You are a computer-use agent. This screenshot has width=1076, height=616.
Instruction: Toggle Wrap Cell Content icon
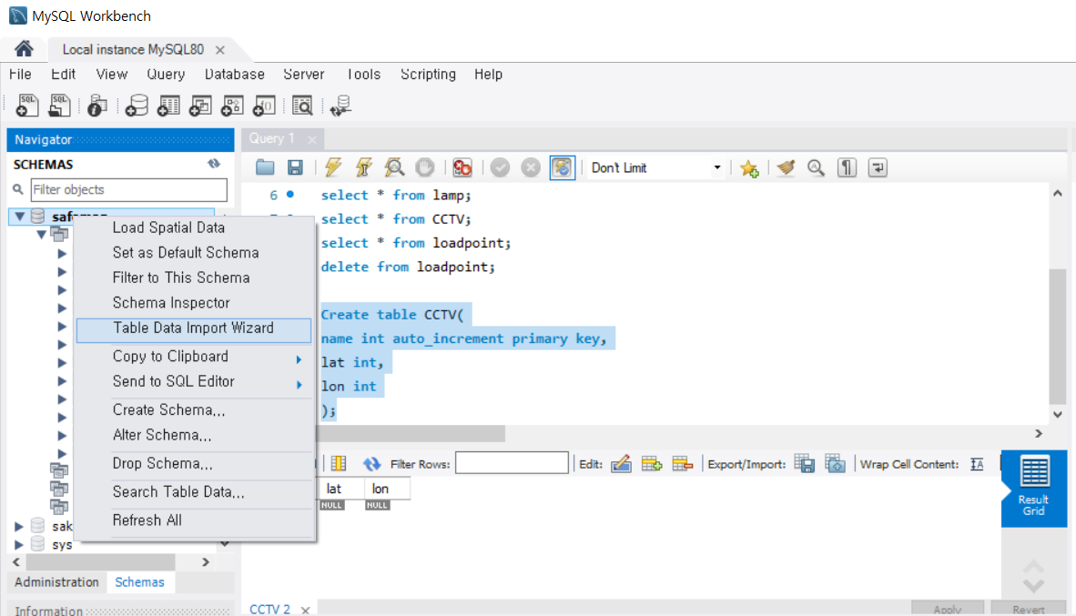[x=977, y=464]
